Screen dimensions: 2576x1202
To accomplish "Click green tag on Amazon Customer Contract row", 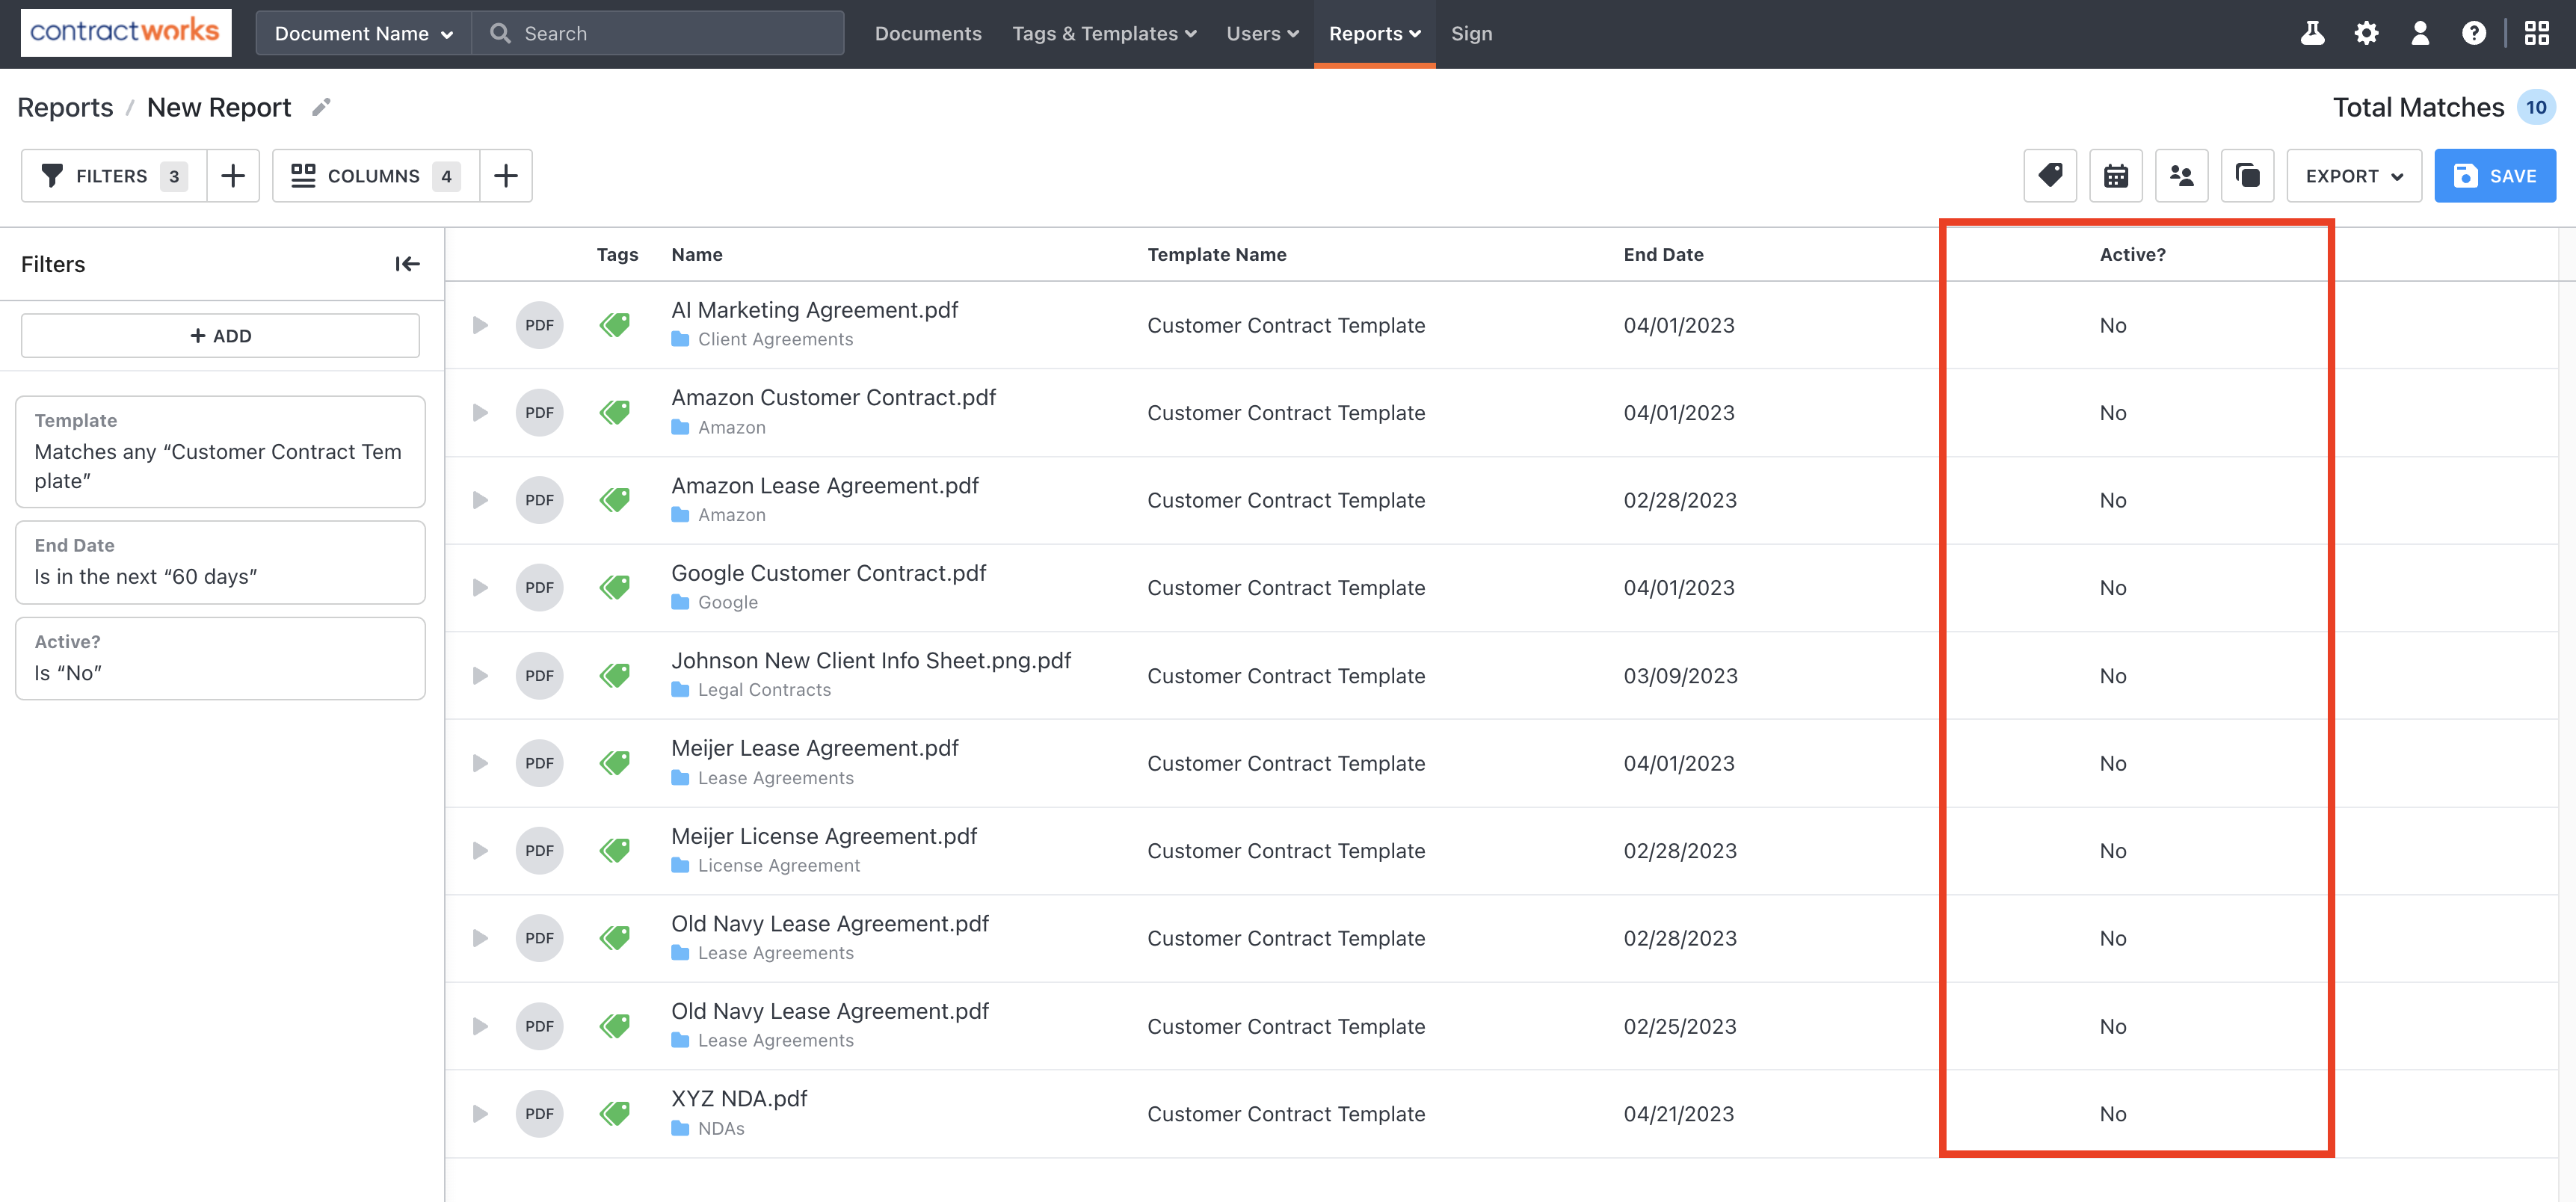I will pyautogui.click(x=615, y=412).
